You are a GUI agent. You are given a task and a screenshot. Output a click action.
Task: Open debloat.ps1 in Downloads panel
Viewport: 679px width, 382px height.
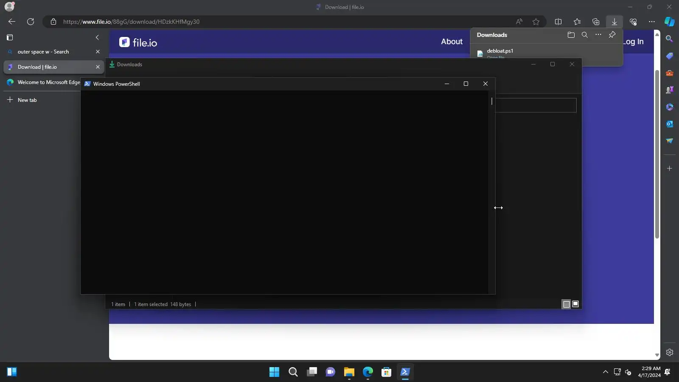click(500, 51)
